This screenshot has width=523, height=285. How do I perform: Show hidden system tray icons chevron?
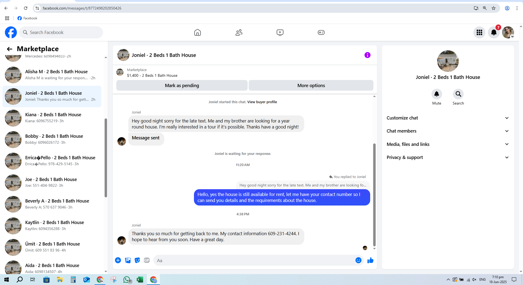448,280
